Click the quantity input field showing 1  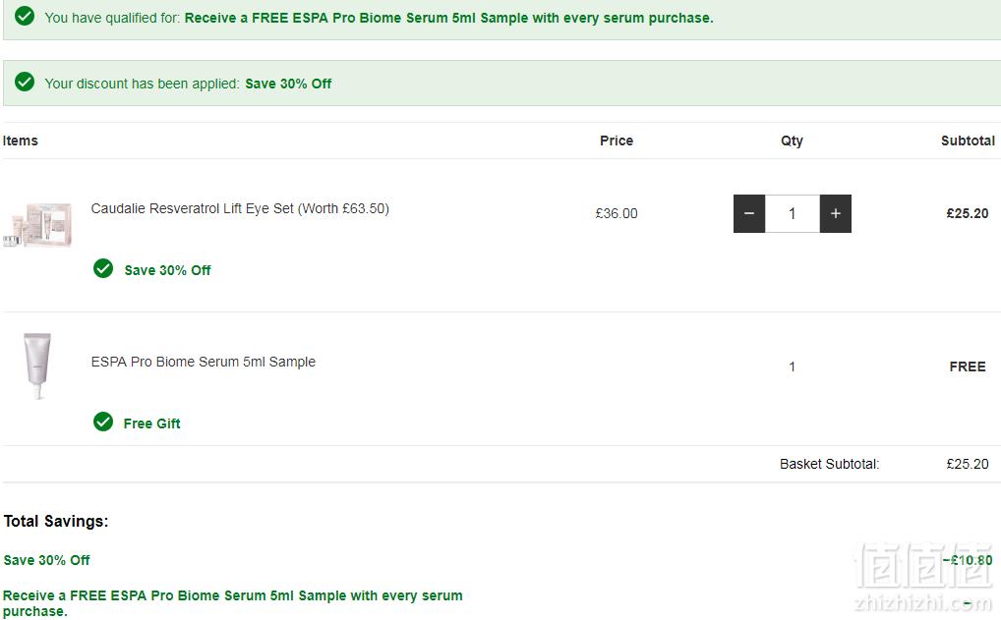[x=793, y=213]
